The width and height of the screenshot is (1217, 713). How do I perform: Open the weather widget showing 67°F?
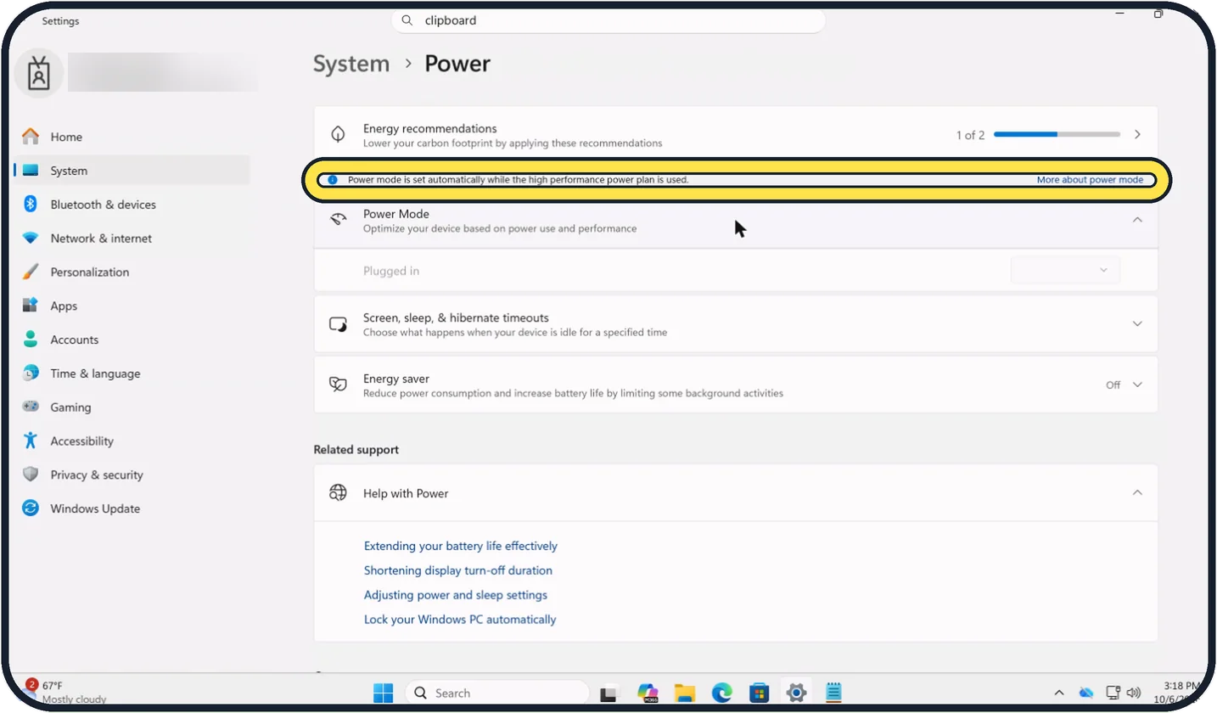(67, 692)
